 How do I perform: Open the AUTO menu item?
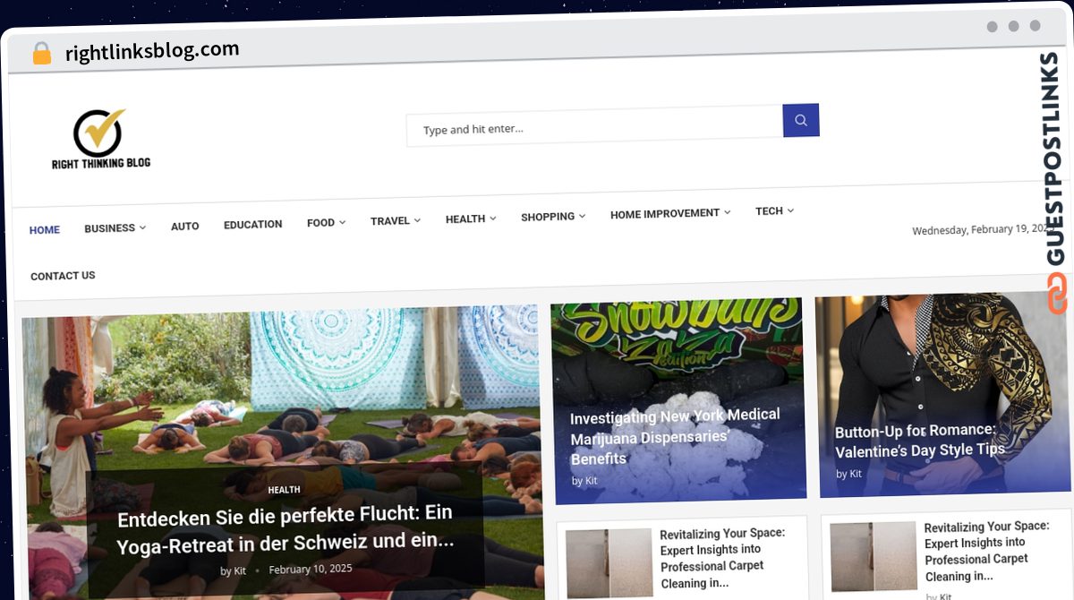(x=184, y=227)
